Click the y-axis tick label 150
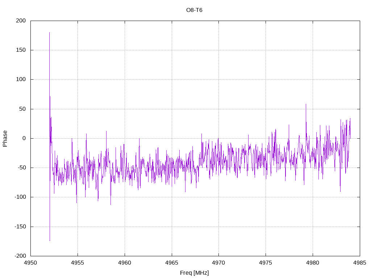Screen dimensions: 371x278 tap(21, 50)
